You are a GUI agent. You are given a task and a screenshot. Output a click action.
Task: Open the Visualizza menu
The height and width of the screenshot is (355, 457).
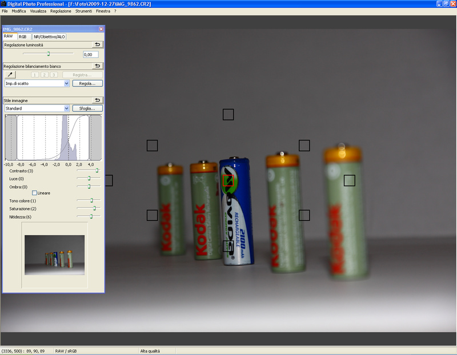pos(38,11)
